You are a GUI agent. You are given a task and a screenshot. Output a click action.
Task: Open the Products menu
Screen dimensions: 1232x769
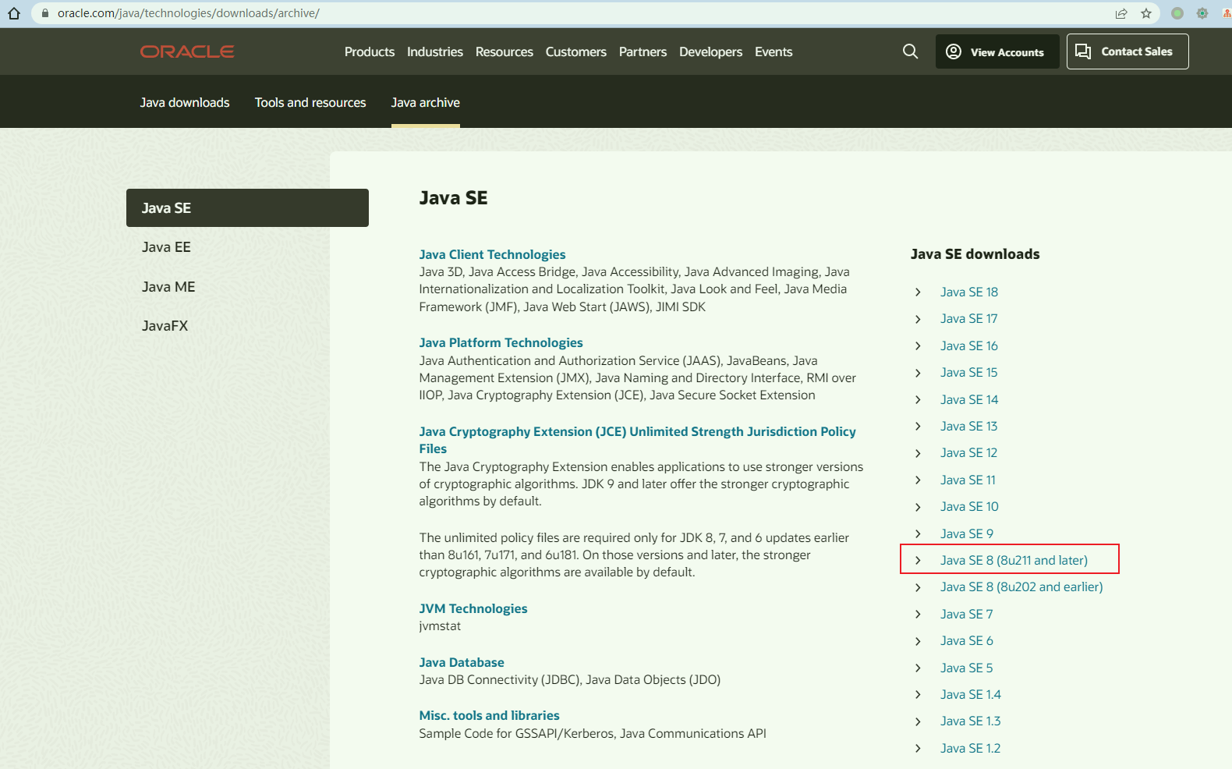click(x=370, y=51)
